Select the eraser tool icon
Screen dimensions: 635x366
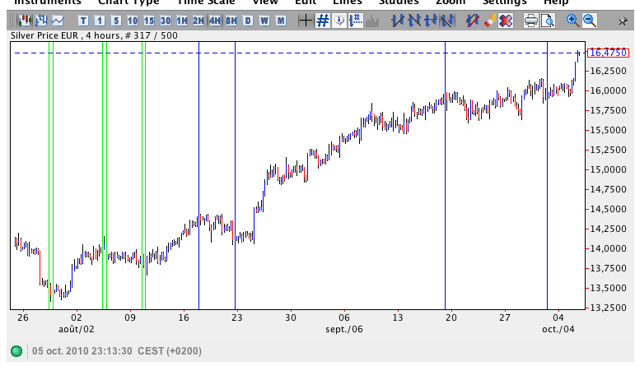(489, 21)
